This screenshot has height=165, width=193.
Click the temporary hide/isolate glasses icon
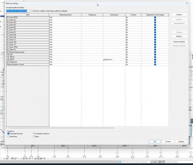[30, 159]
